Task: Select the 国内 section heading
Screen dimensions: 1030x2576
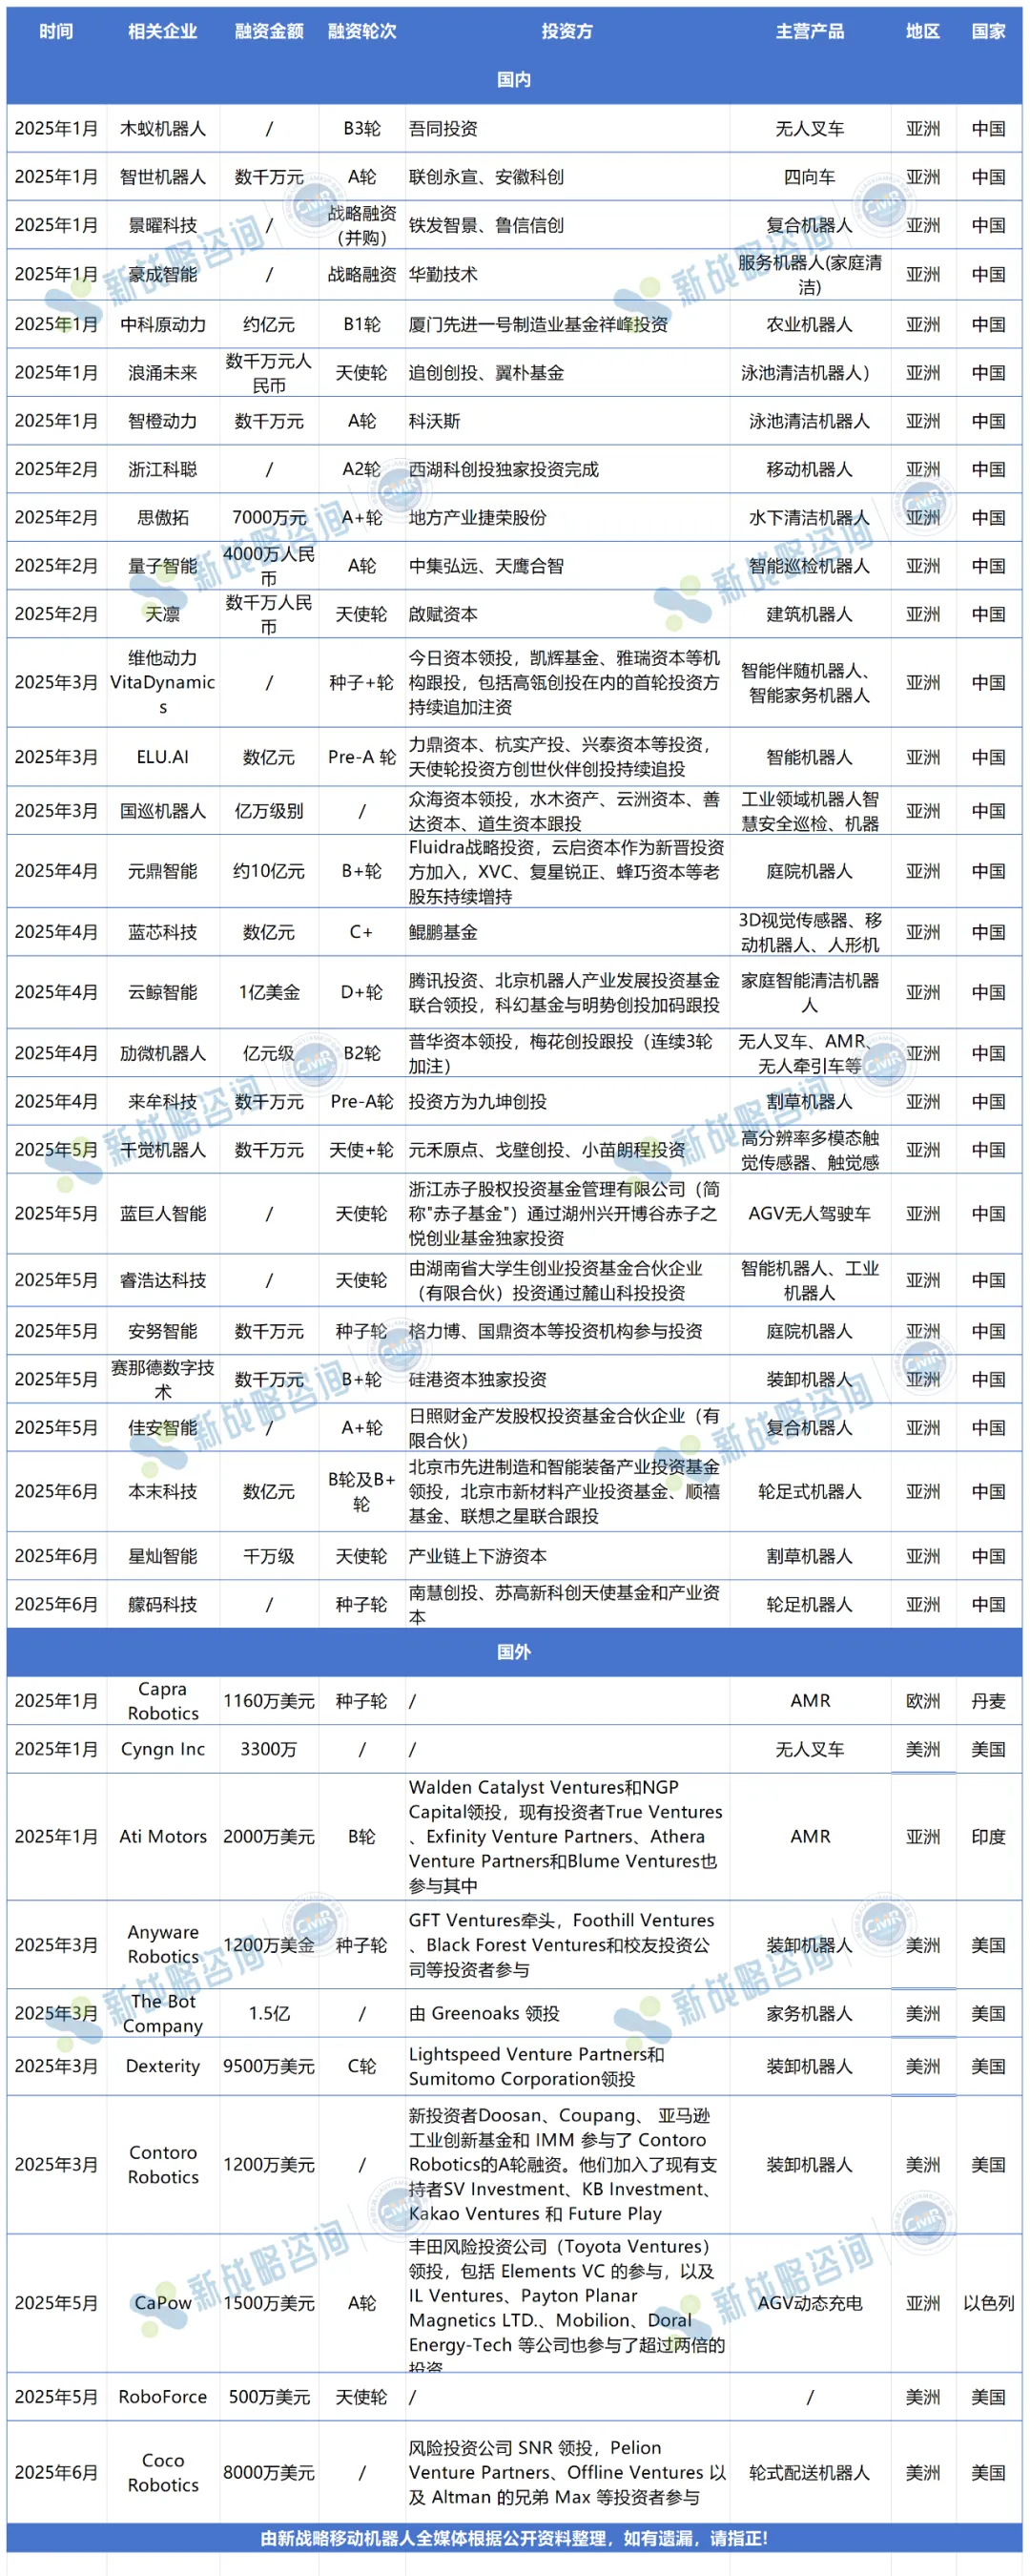Action: [x=514, y=80]
